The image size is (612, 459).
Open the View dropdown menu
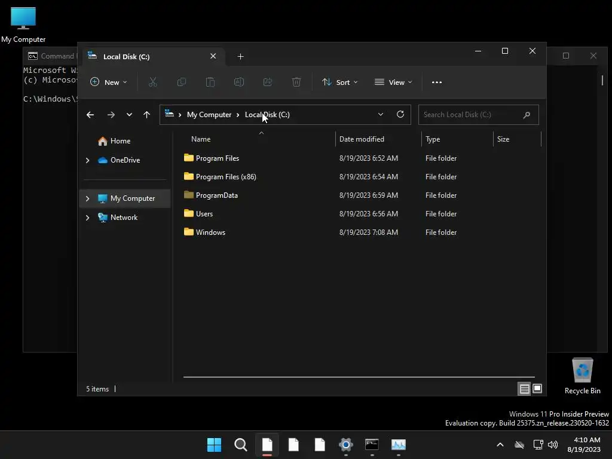pos(393,82)
